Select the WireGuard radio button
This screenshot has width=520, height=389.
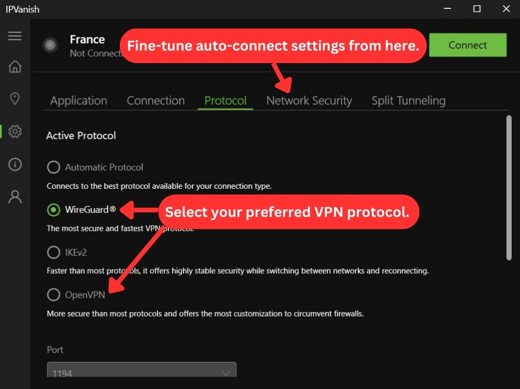[x=53, y=210]
